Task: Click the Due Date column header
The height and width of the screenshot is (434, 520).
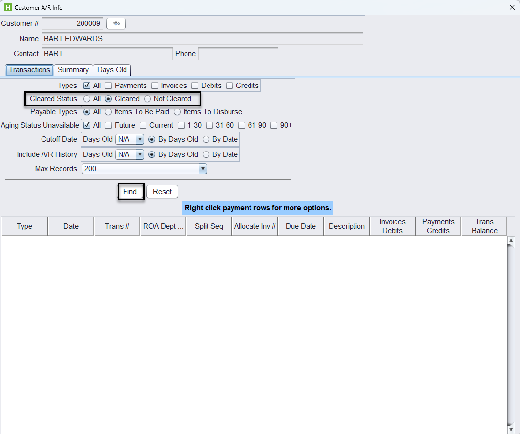Action: click(300, 226)
